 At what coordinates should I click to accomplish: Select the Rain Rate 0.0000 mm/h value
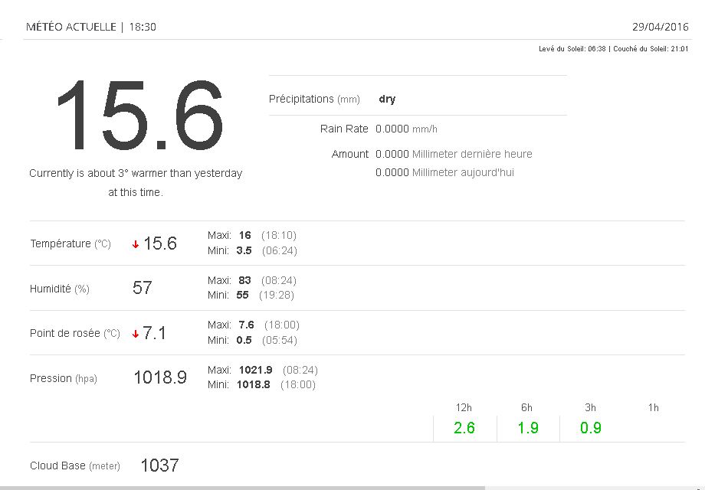(x=406, y=129)
